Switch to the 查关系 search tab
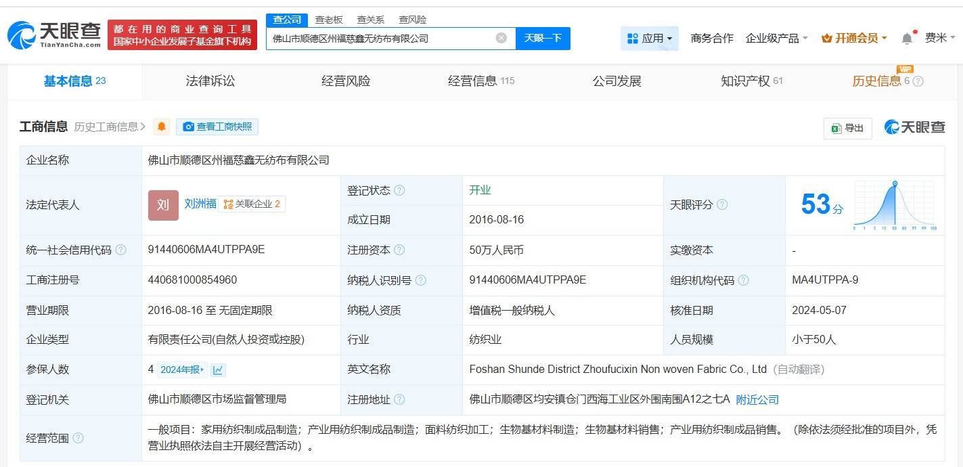963x467 pixels. (371, 20)
